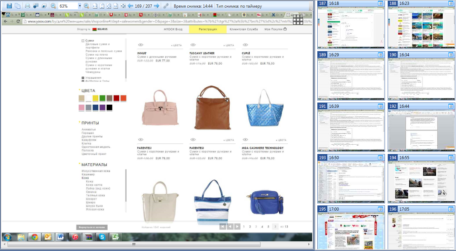
Task: Select the 17:00 screenshot thumbnail
Action: [351, 228]
